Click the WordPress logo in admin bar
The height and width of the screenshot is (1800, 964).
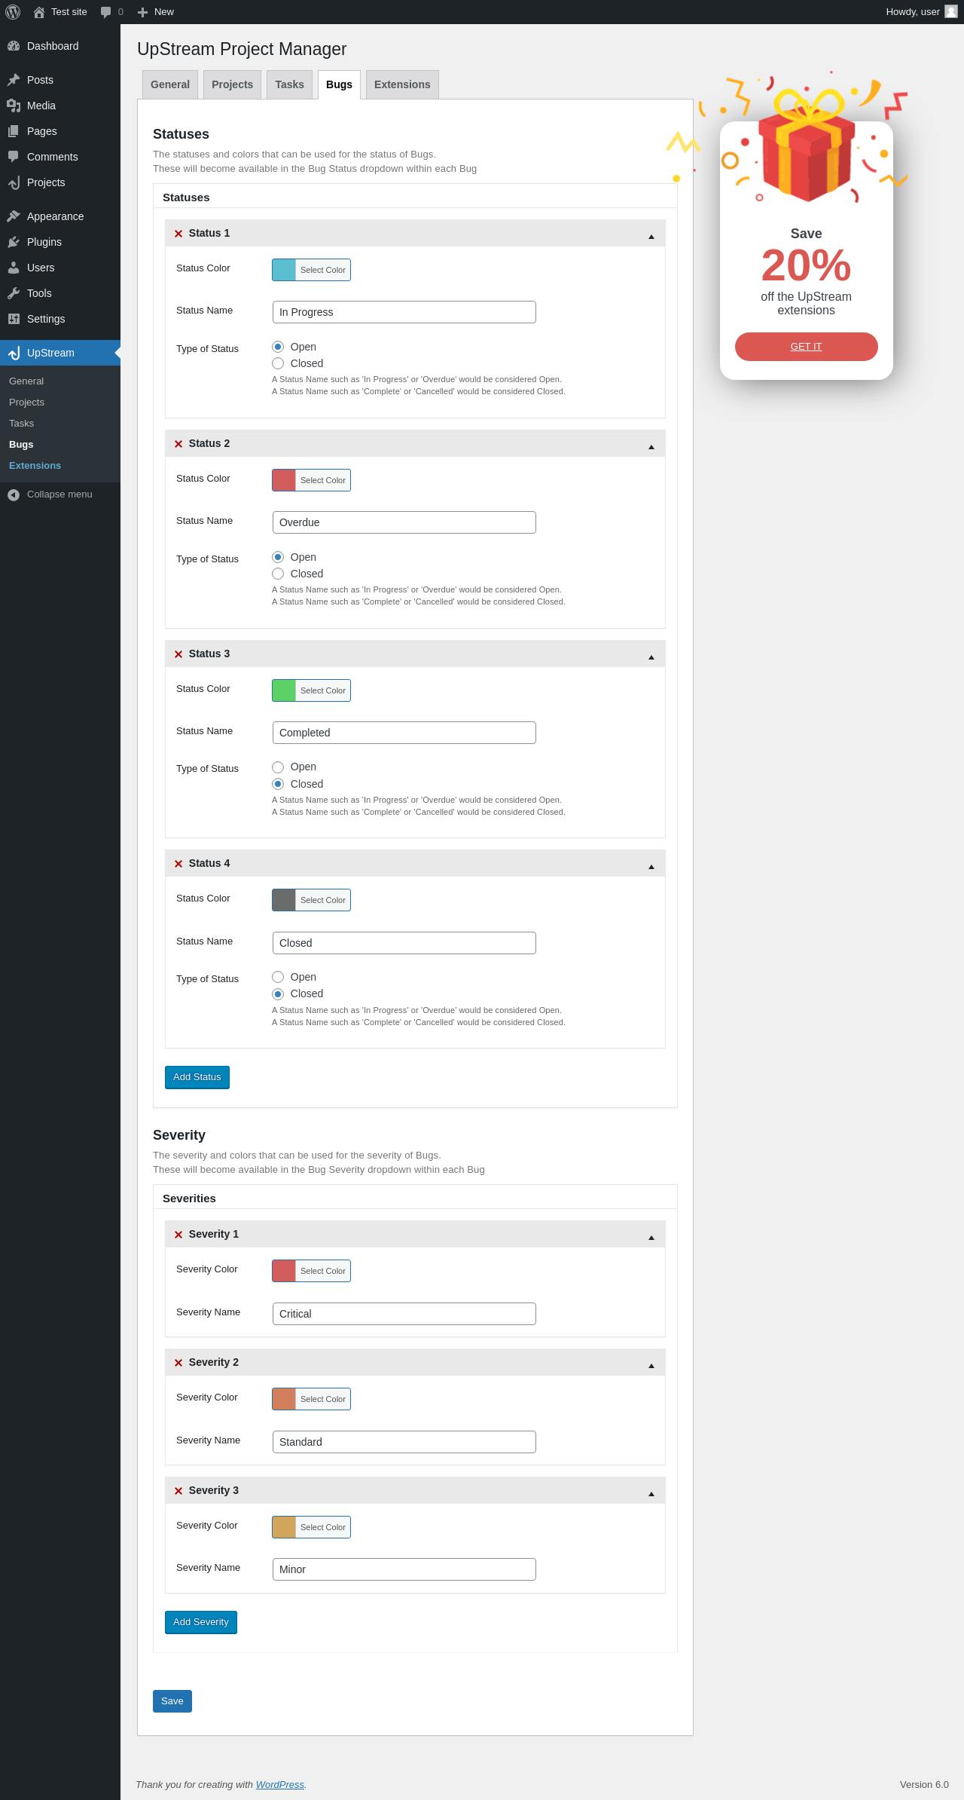point(13,12)
